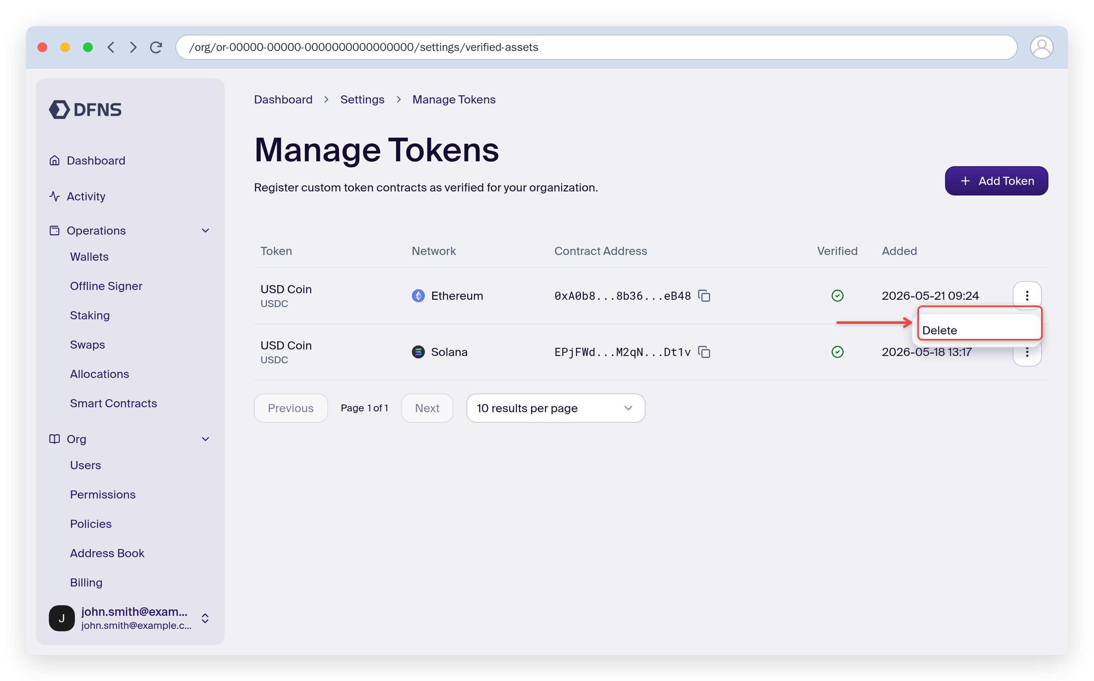The image size is (1094, 681).
Task: Click the Add Token button
Action: [x=996, y=181]
